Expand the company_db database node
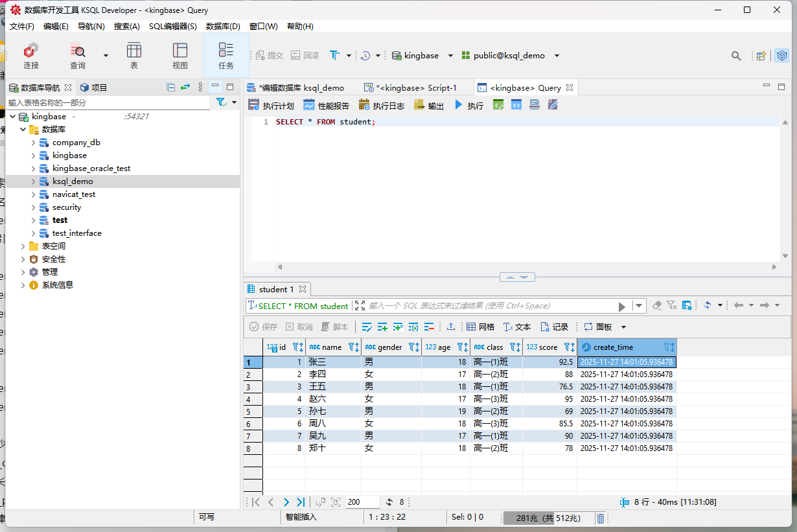This screenshot has height=532, width=797. click(34, 143)
